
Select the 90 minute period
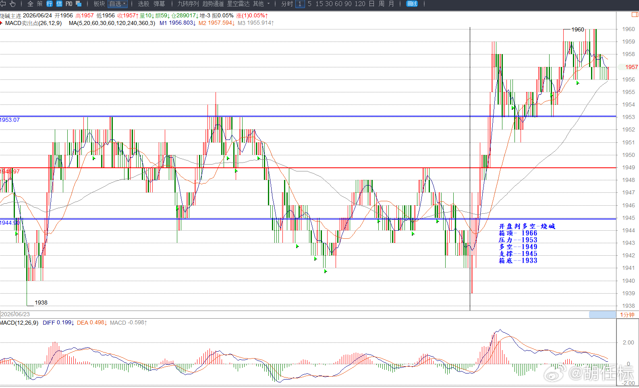[348, 4]
